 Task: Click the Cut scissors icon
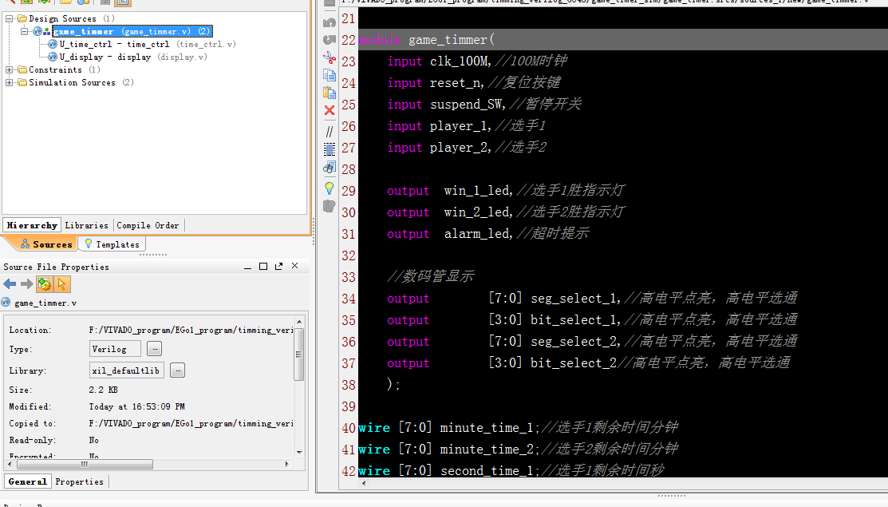point(329,57)
